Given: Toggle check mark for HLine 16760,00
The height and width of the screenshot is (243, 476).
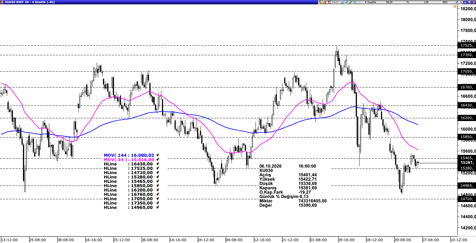Looking at the screenshot, I should (158, 194).
